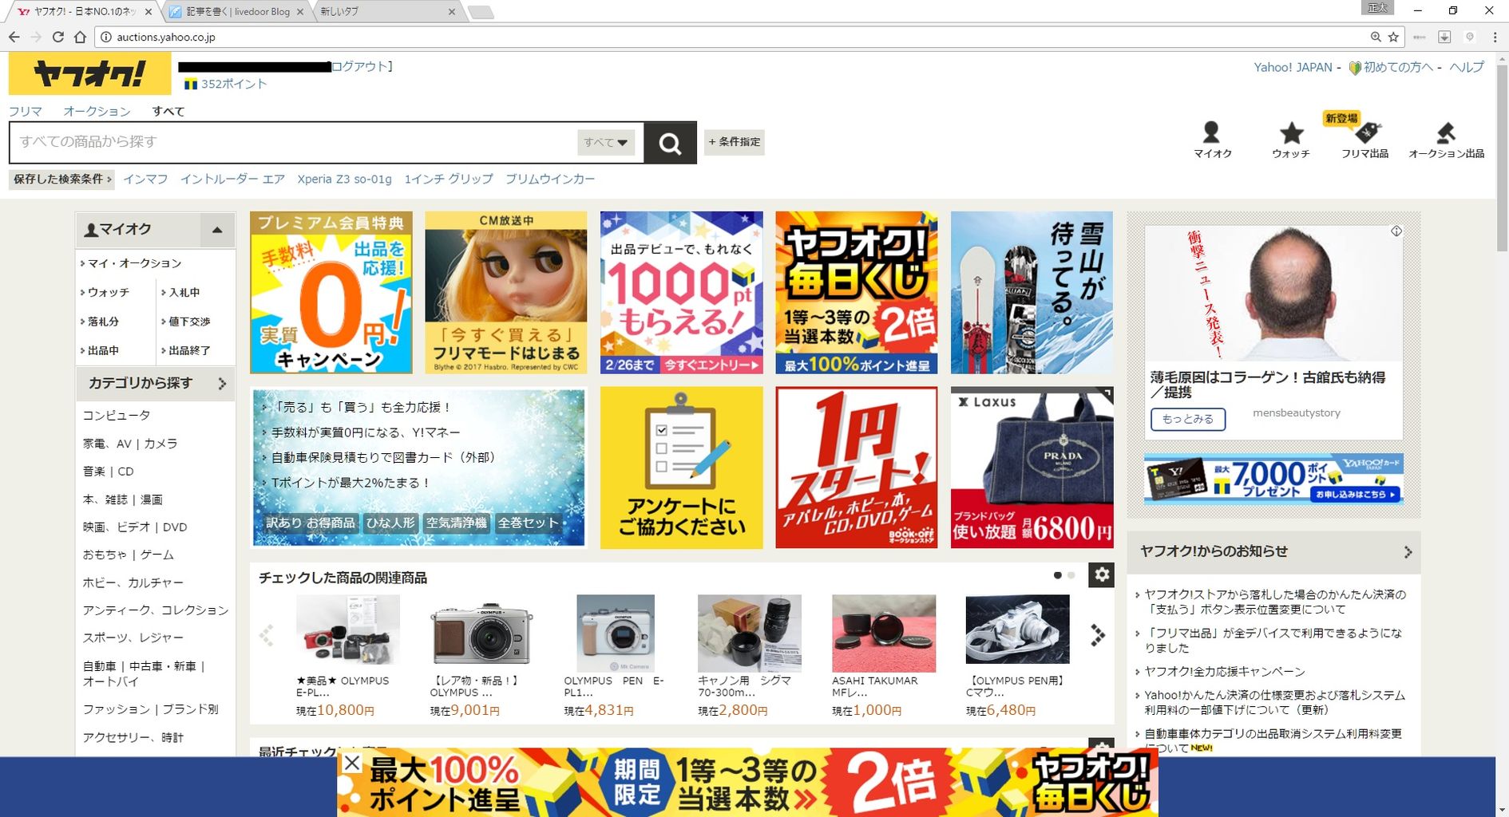Close the bottom banner ad
Screen dimensions: 1509x817
tap(351, 763)
